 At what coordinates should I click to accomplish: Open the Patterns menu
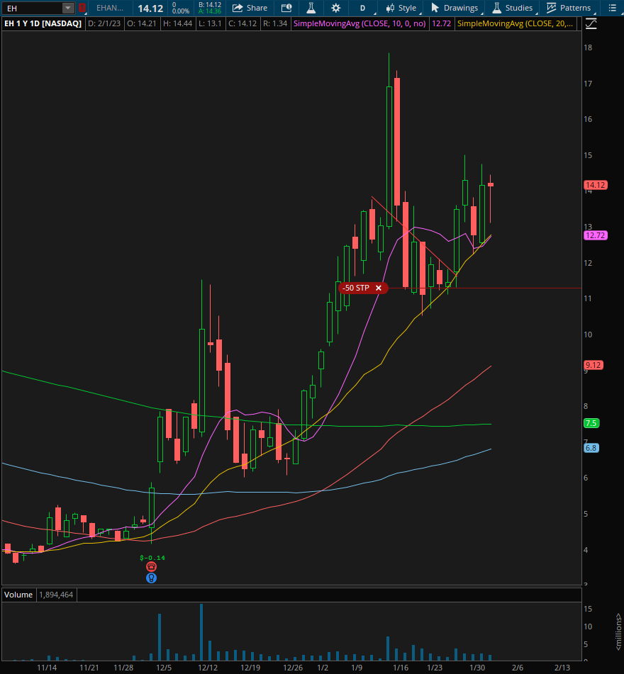click(569, 8)
